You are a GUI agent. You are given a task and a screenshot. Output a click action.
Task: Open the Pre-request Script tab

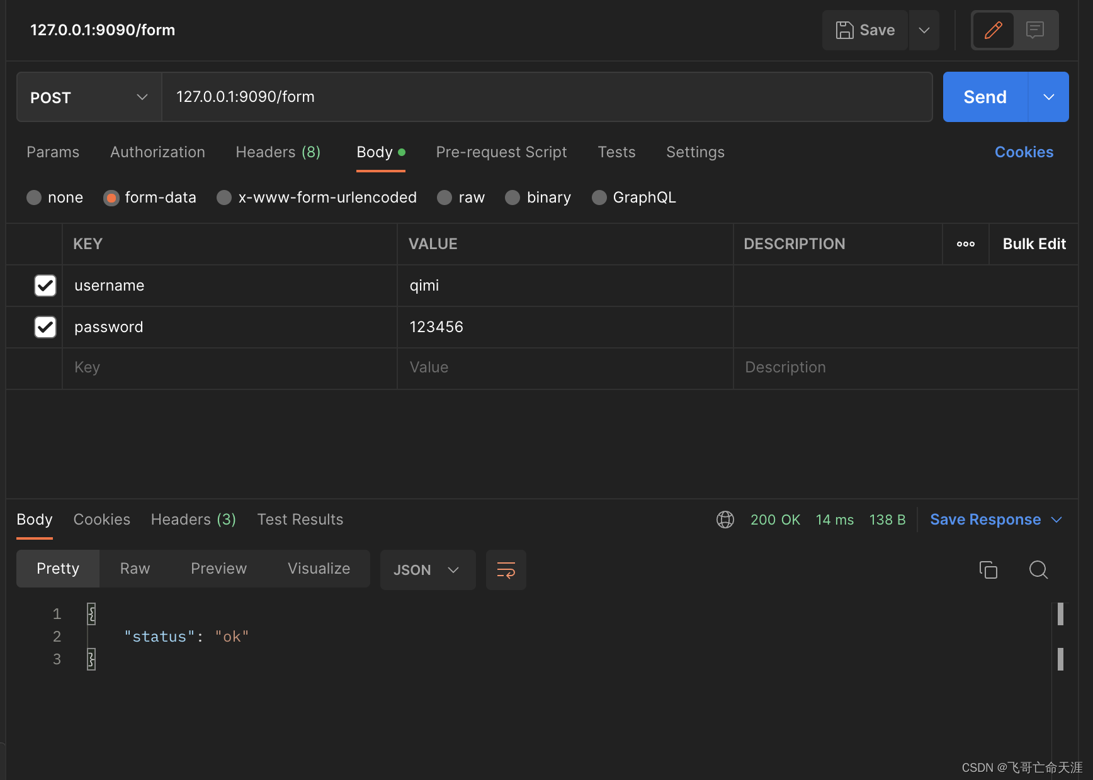click(x=501, y=152)
